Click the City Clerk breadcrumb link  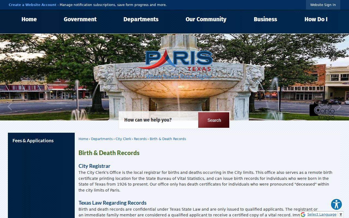tap(123, 139)
